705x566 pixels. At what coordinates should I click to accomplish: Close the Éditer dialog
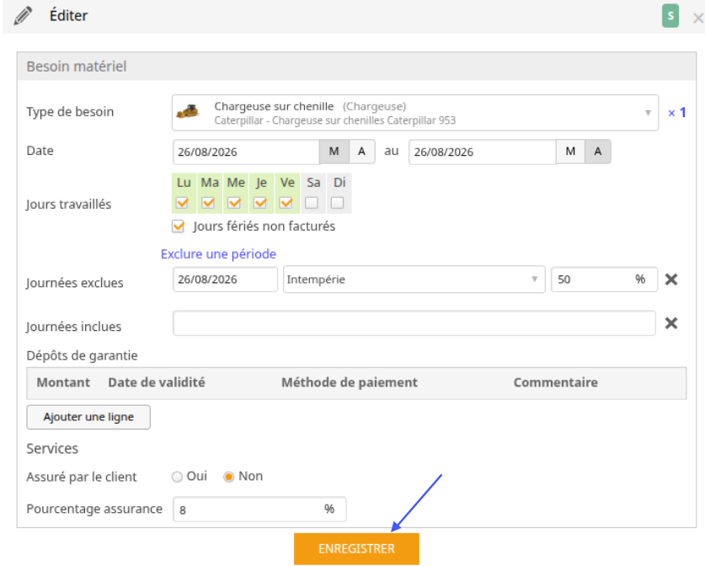(x=697, y=18)
